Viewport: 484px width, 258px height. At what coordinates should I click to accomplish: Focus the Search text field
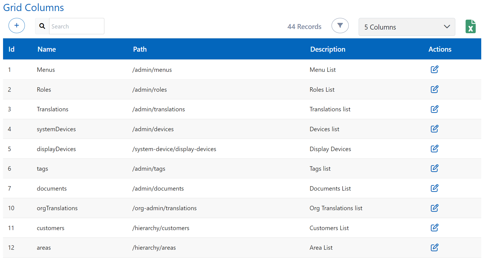pos(76,27)
